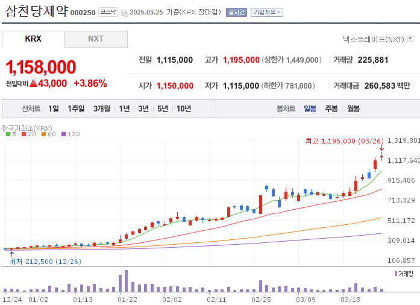The width and height of the screenshot is (420, 305).
Task: Select the 3개월 line chart period
Action: point(102,108)
